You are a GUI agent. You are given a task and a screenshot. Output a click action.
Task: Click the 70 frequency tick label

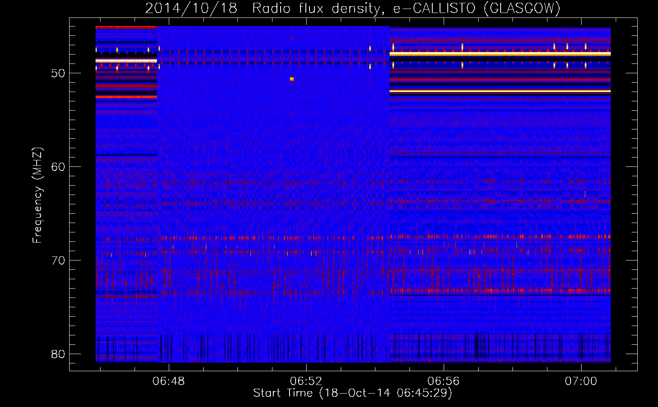coord(58,260)
